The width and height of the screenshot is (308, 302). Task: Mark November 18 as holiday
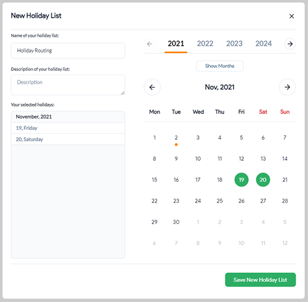[220, 180]
